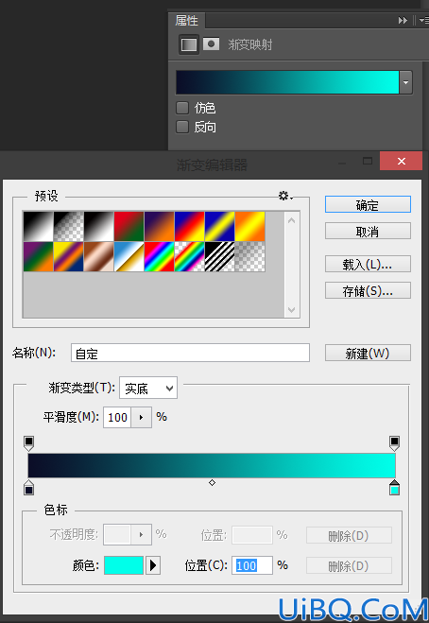Viewport: 429px width, 623px height.
Task: Click the 平滑度 smoothness value field
Action: pos(117,417)
